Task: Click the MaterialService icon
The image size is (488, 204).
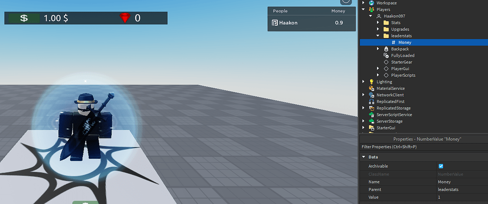Action: click(371, 88)
